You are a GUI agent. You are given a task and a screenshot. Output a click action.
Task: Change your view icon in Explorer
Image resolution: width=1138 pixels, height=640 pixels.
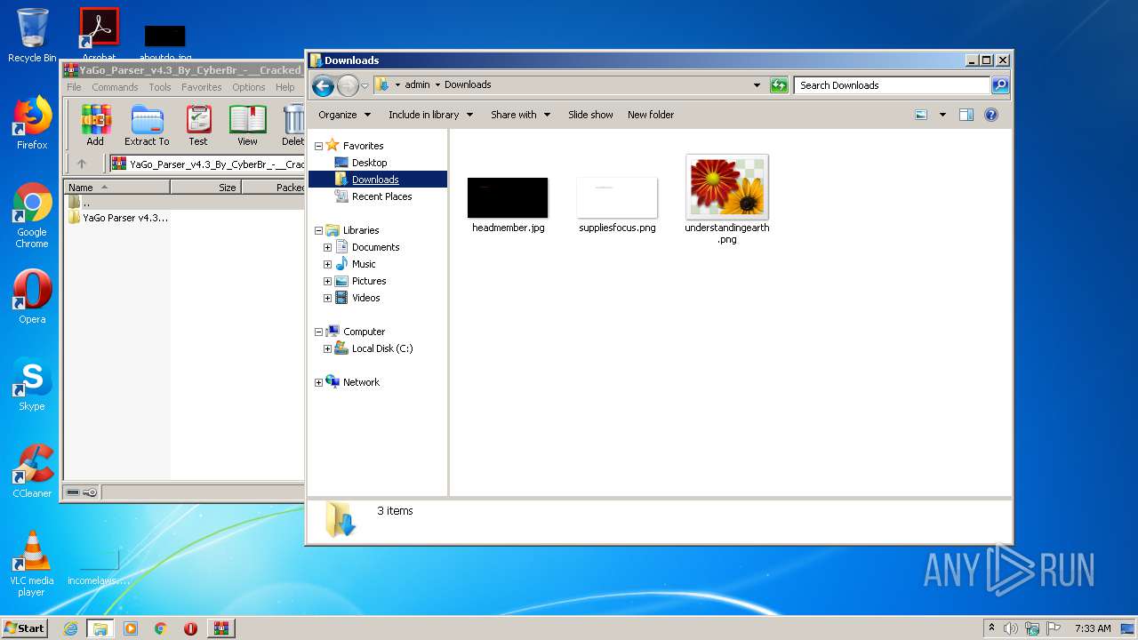[921, 115]
